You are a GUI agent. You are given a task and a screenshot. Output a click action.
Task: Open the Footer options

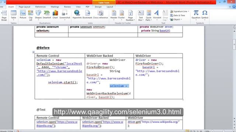121,15
